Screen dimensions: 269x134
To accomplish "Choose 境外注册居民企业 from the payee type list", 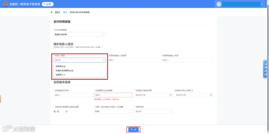I will (80, 70).
